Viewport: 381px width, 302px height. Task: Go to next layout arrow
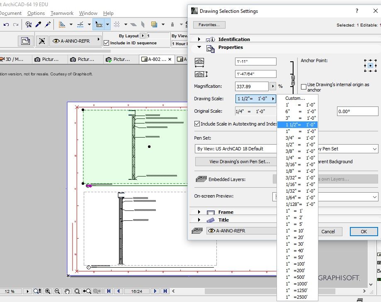pos(155,291)
